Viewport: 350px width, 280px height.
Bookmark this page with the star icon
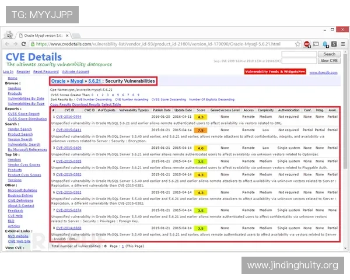tap(296, 43)
